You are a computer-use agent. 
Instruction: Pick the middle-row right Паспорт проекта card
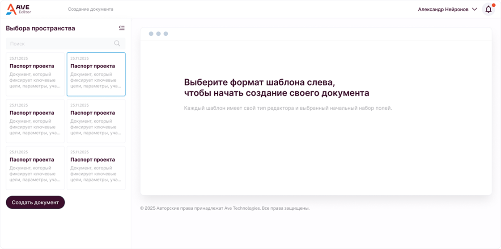pyautogui.click(x=96, y=121)
